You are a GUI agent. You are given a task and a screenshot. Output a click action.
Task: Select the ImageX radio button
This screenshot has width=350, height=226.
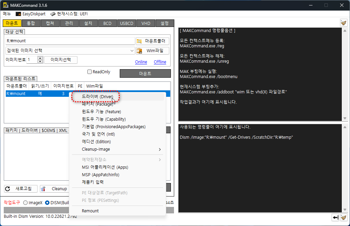pyautogui.click(x=26, y=203)
